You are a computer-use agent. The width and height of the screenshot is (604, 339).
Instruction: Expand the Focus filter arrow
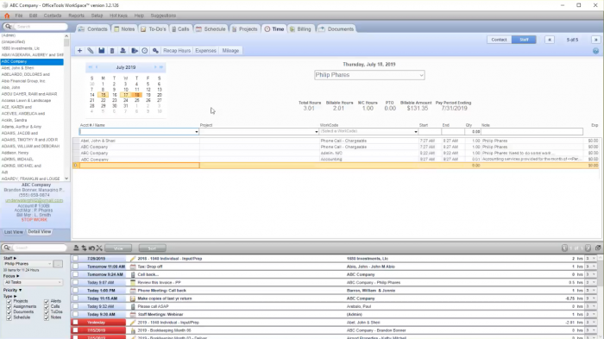(x=17, y=276)
